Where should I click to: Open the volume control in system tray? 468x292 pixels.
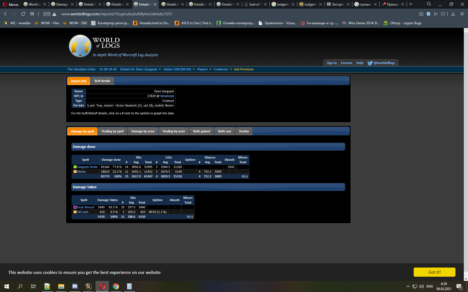coord(421,286)
